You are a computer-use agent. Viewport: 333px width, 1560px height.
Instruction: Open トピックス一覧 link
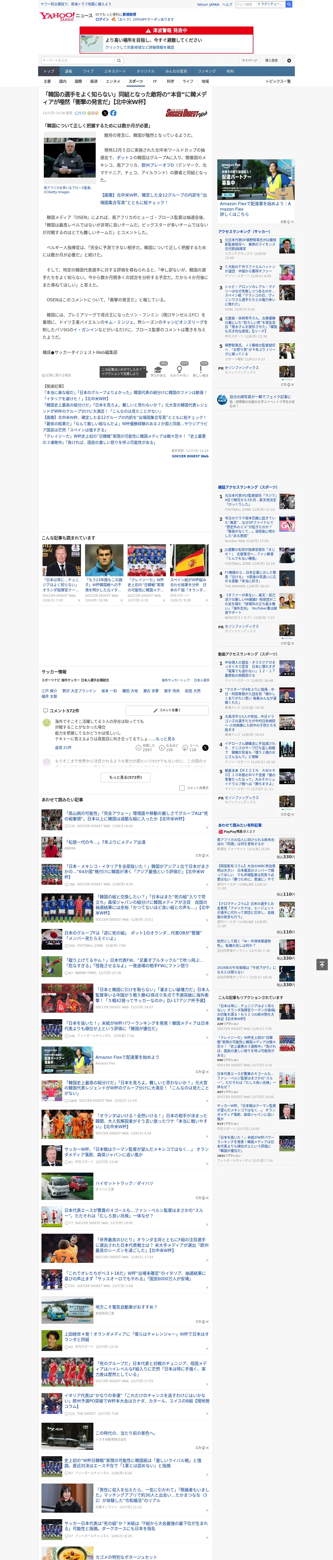tap(278, 81)
